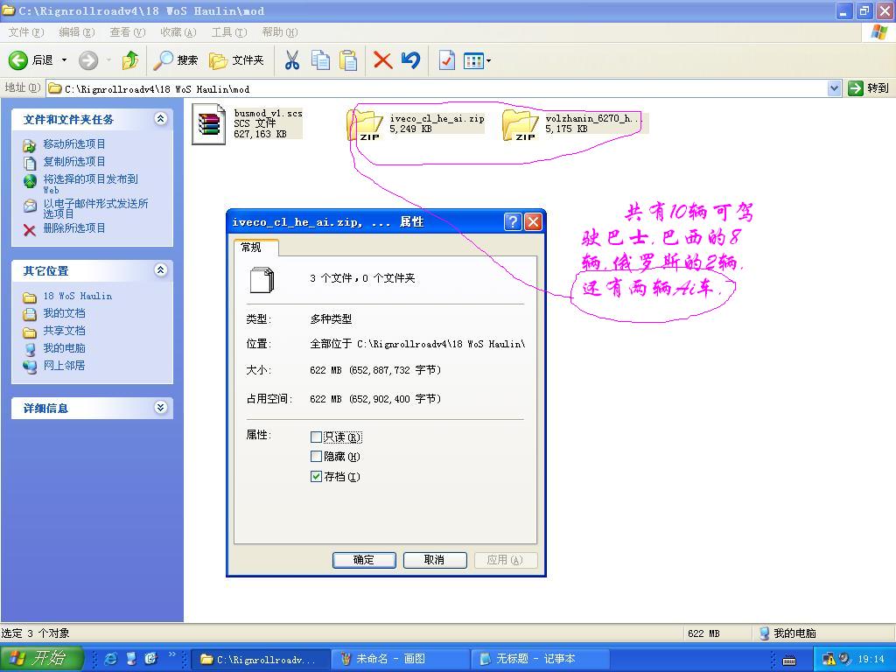Uncheck the Archive (存档) checkbox
Viewport: 896px width, 672px height.
317,477
